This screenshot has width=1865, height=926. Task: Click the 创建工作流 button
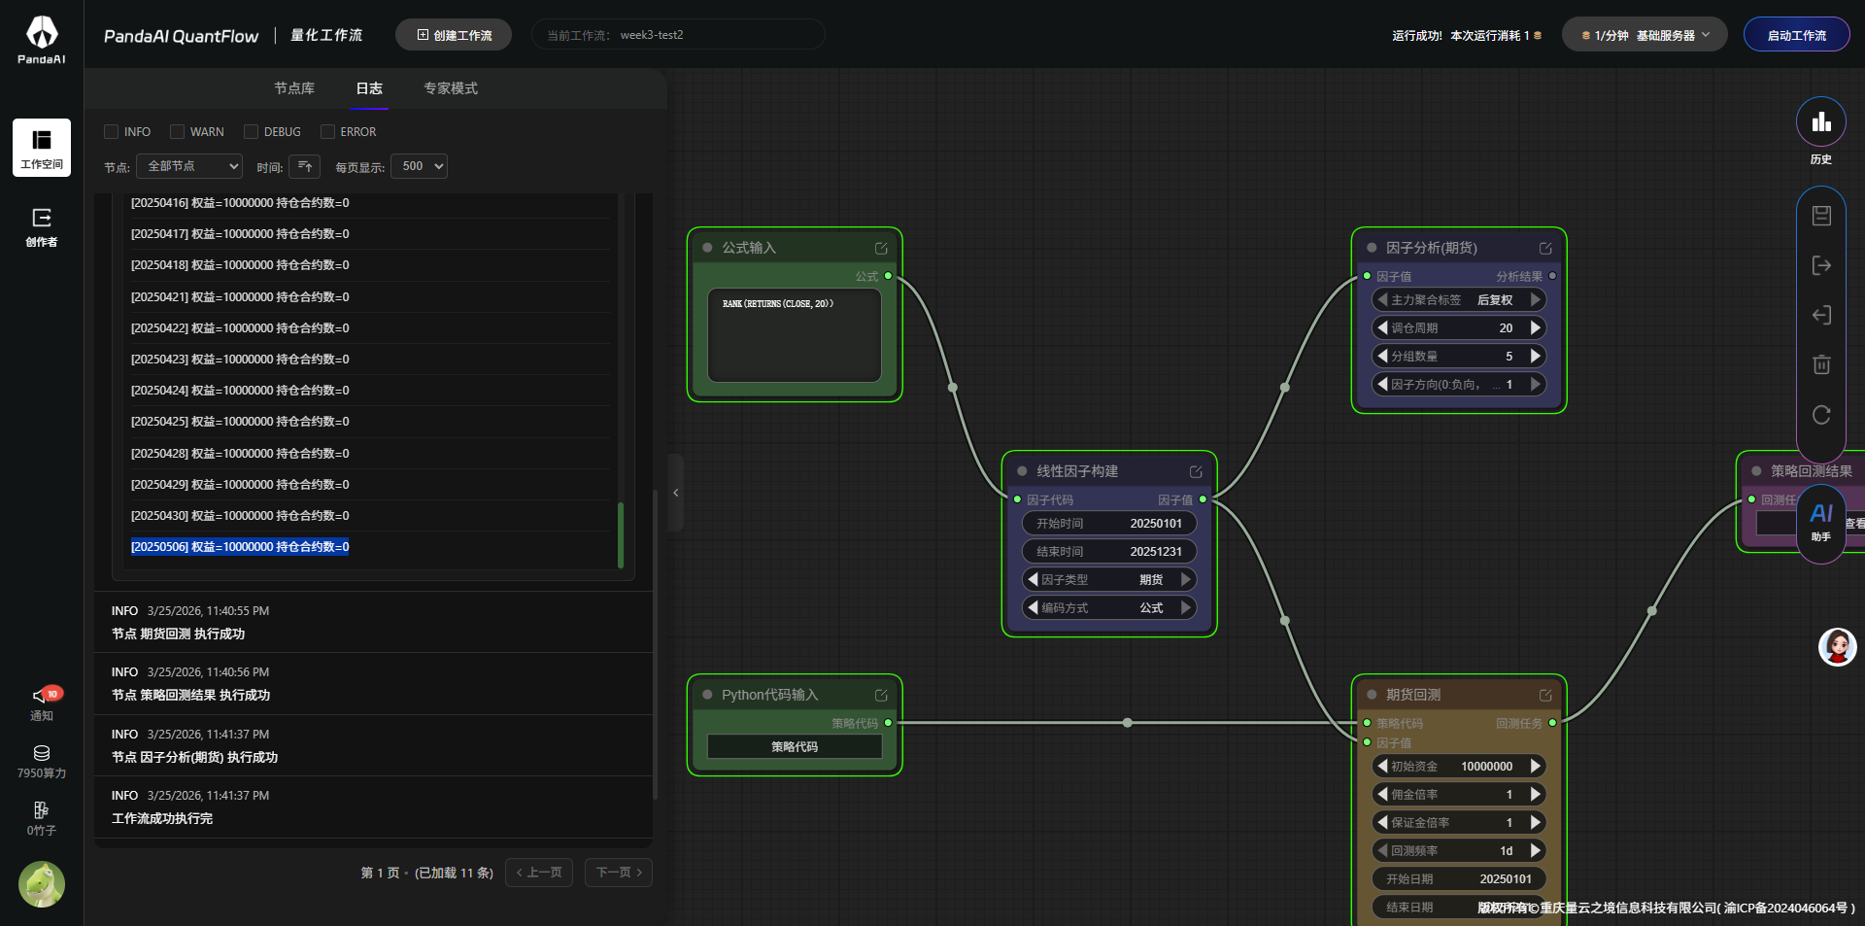[x=454, y=35]
